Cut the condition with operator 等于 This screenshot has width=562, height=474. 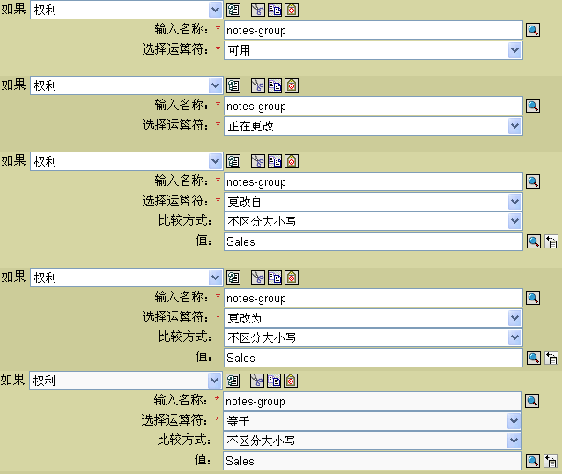(x=258, y=381)
